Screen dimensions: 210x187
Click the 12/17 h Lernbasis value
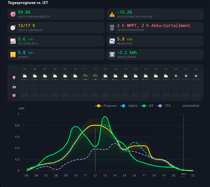(27, 25)
